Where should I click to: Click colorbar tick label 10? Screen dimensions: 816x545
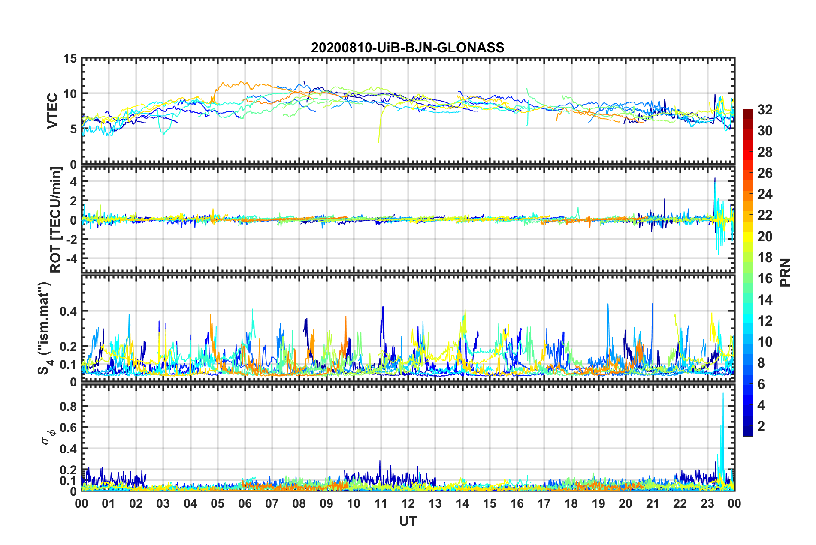[765, 342]
